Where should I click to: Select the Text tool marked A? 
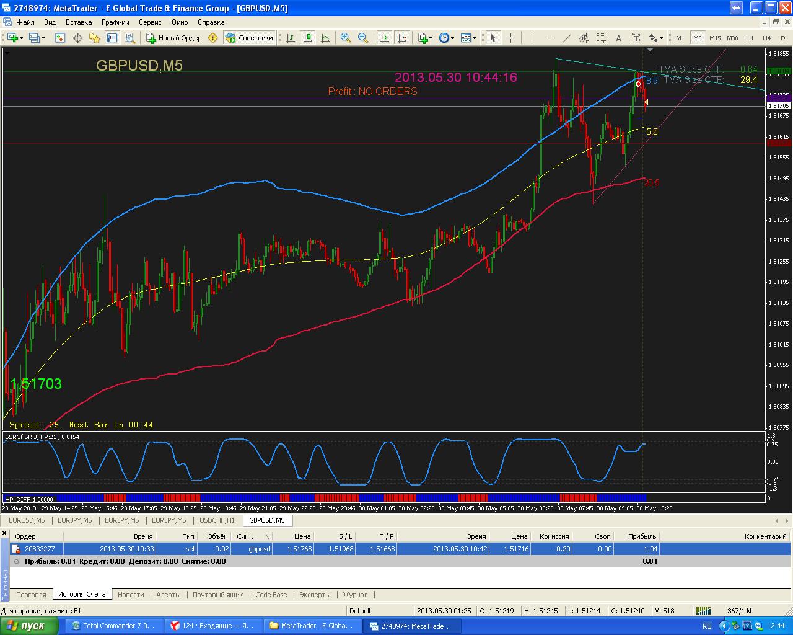pos(618,38)
